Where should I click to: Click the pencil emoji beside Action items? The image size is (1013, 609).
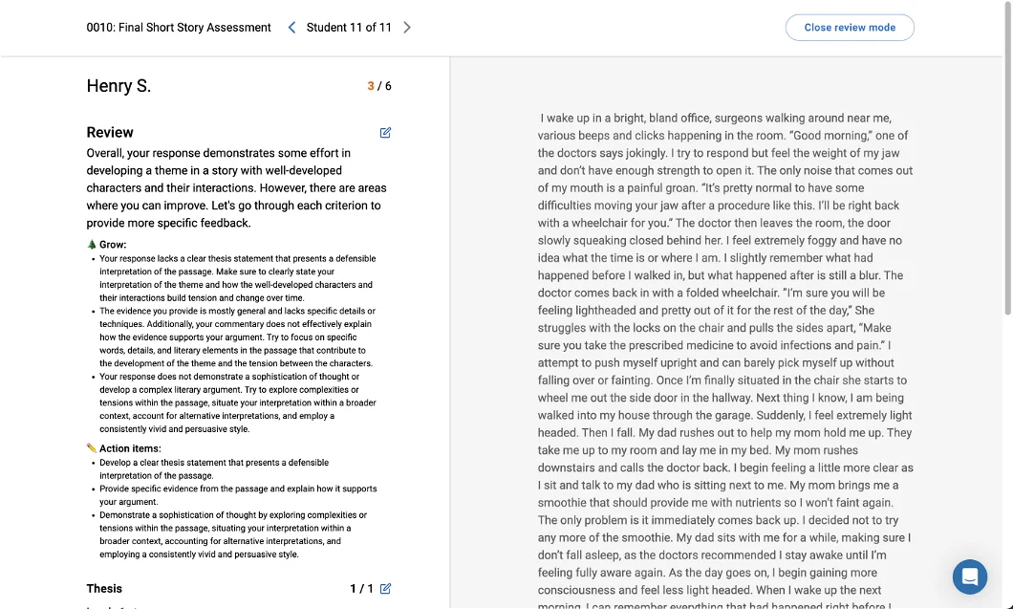91,447
